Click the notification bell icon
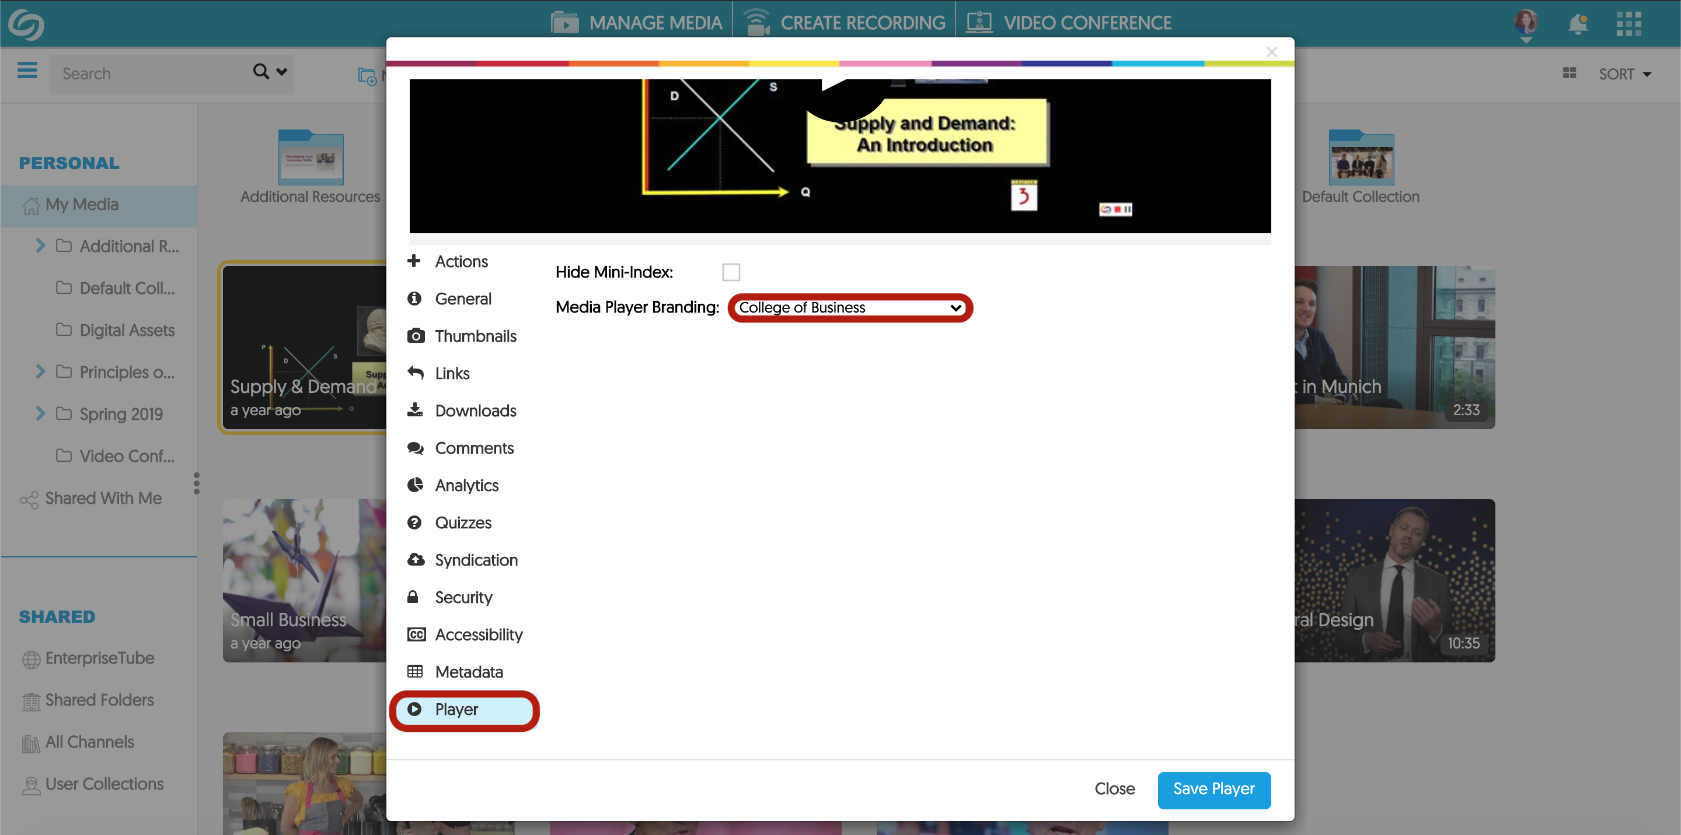Viewport: 1681px width, 835px height. (1577, 24)
